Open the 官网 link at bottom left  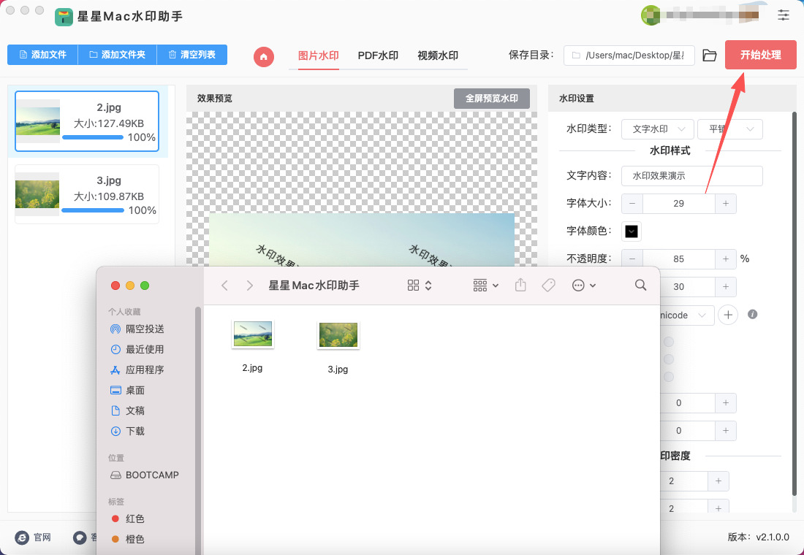click(x=34, y=537)
